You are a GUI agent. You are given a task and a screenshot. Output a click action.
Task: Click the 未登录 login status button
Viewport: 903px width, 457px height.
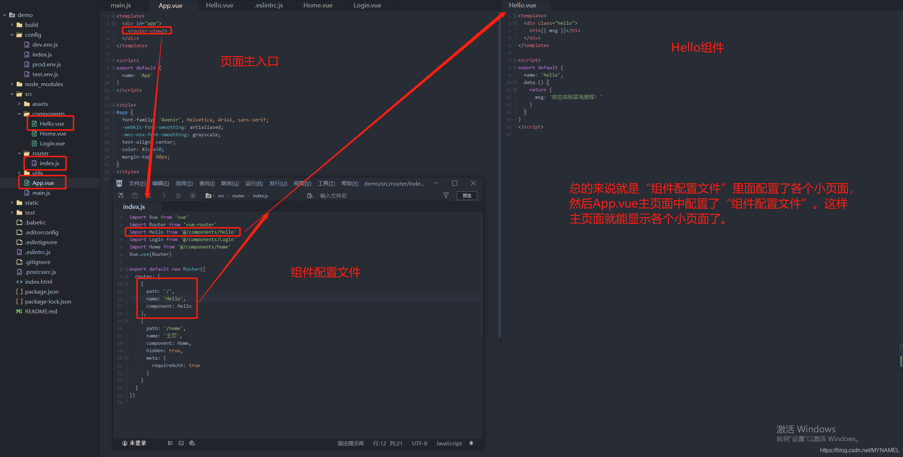[x=134, y=443]
